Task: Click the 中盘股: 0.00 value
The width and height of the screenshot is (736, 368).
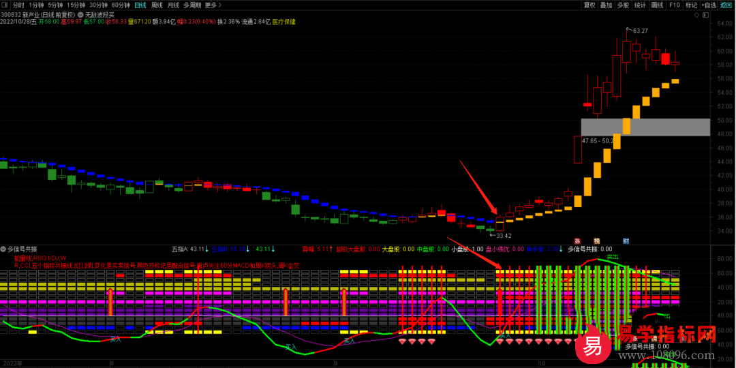Action: [433, 249]
